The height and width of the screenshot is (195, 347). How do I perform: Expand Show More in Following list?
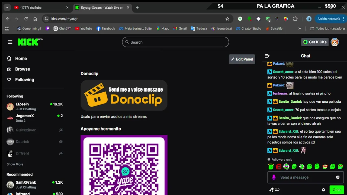pyautogui.click(x=15, y=164)
